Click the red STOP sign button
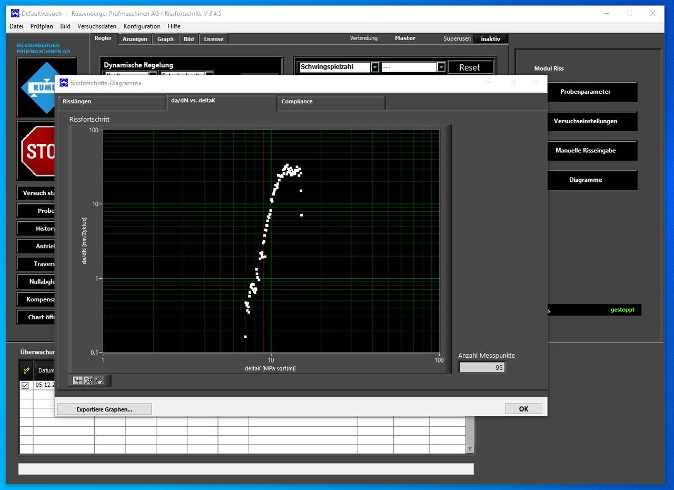 coord(38,151)
